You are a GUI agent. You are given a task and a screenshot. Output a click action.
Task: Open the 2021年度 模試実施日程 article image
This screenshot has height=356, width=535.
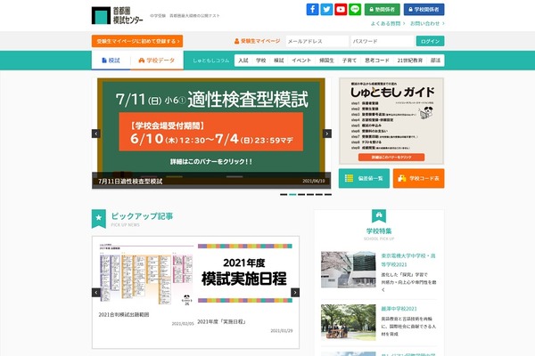[x=245, y=273]
